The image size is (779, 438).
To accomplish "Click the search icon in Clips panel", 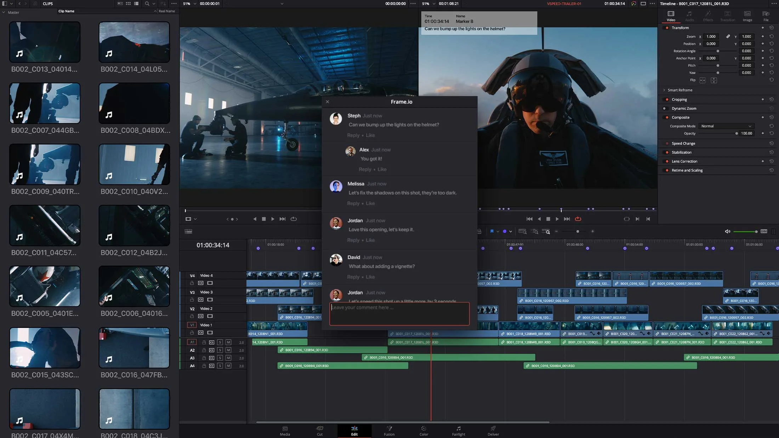I will click(147, 4).
